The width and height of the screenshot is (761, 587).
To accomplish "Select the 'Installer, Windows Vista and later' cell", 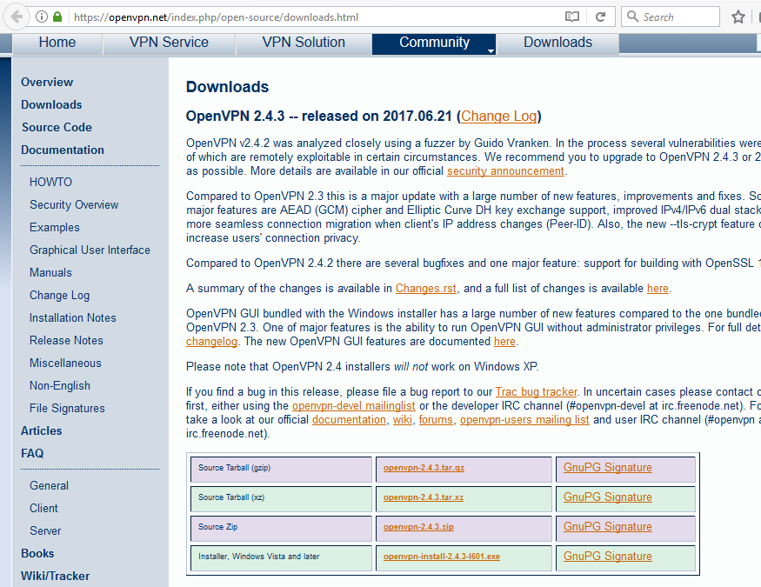I will tap(281, 558).
